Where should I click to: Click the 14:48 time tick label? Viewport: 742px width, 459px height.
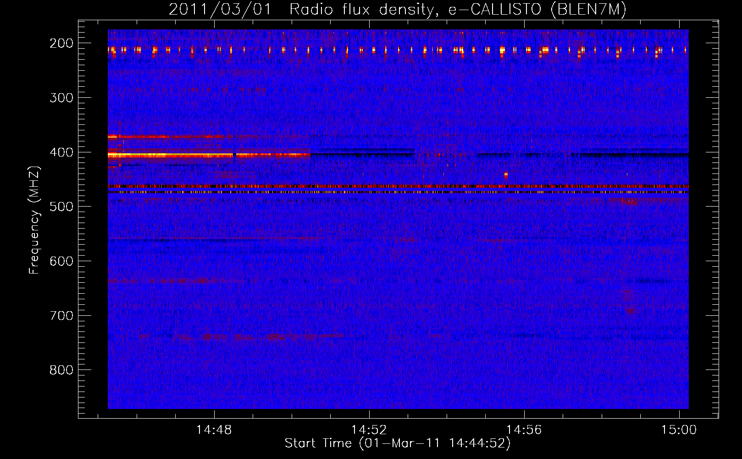click(214, 430)
